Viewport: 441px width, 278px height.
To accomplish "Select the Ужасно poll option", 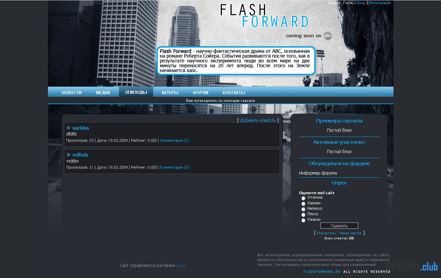I will 304,220.
